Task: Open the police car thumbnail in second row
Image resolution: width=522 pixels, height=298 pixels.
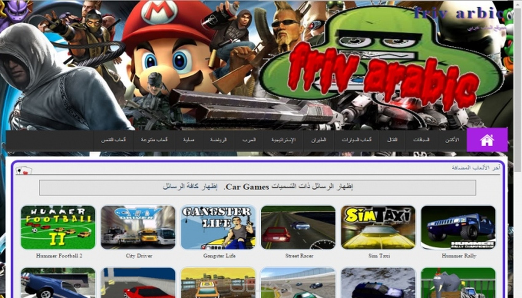Action: pos(378,283)
